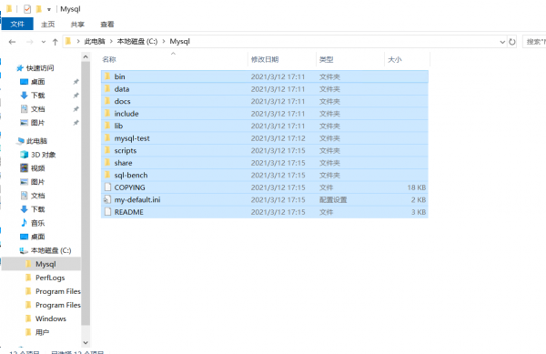Screen dimensions: 546x354
Task: Switch to the 共享 ribbon tab
Action: (x=77, y=25)
